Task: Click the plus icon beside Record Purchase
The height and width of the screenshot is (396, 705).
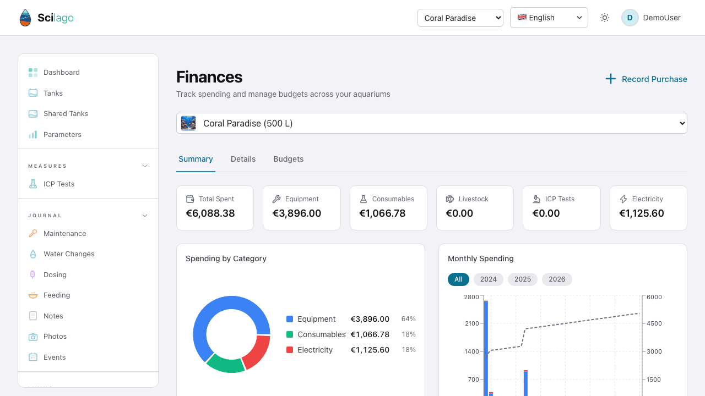Action: pos(610,79)
